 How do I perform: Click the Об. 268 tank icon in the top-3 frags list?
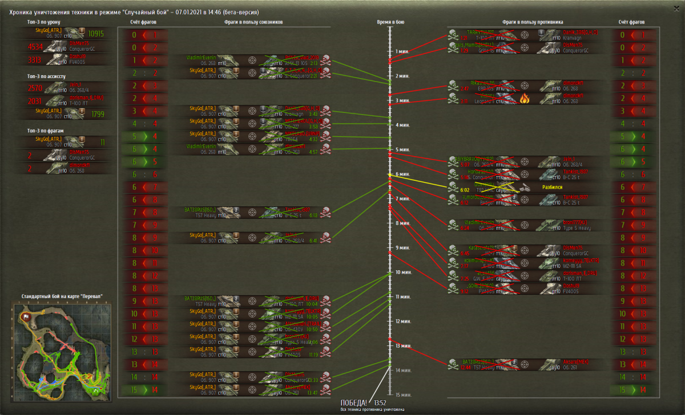[x=57, y=168]
